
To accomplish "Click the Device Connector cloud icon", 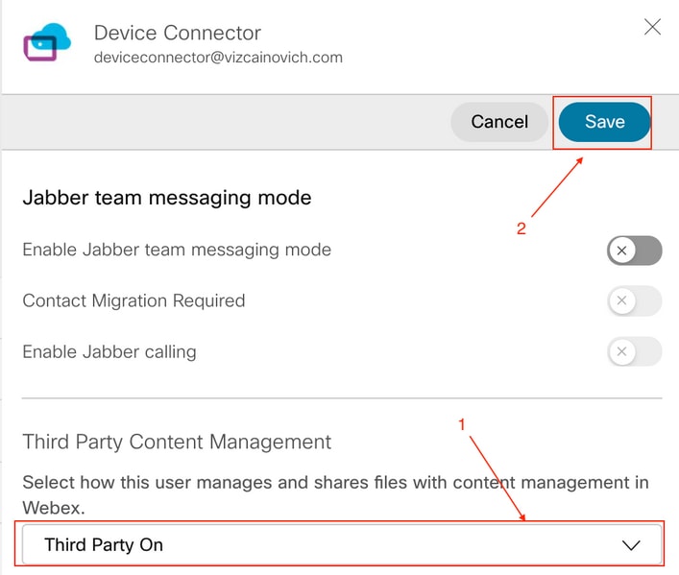I will coord(47,42).
